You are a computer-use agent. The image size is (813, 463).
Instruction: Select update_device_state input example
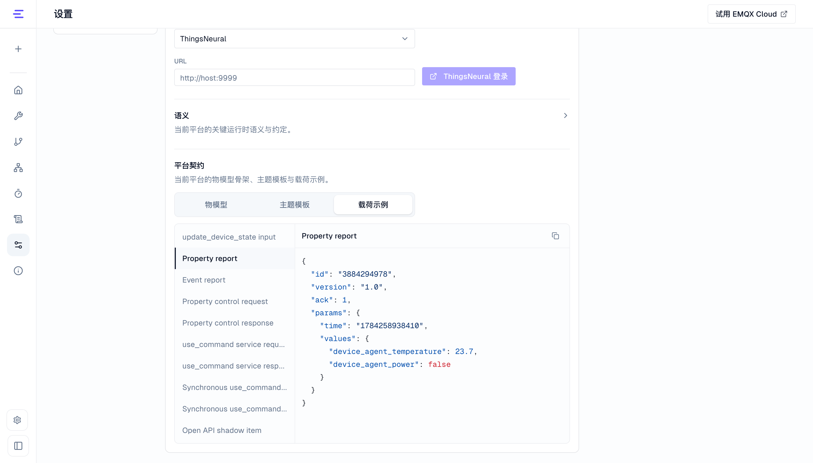(x=235, y=237)
